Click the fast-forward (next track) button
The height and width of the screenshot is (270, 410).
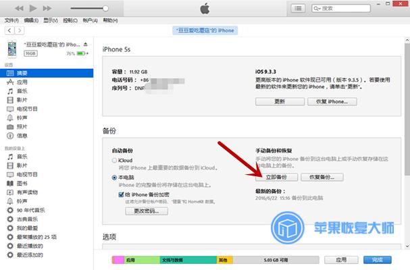[x=47, y=8]
